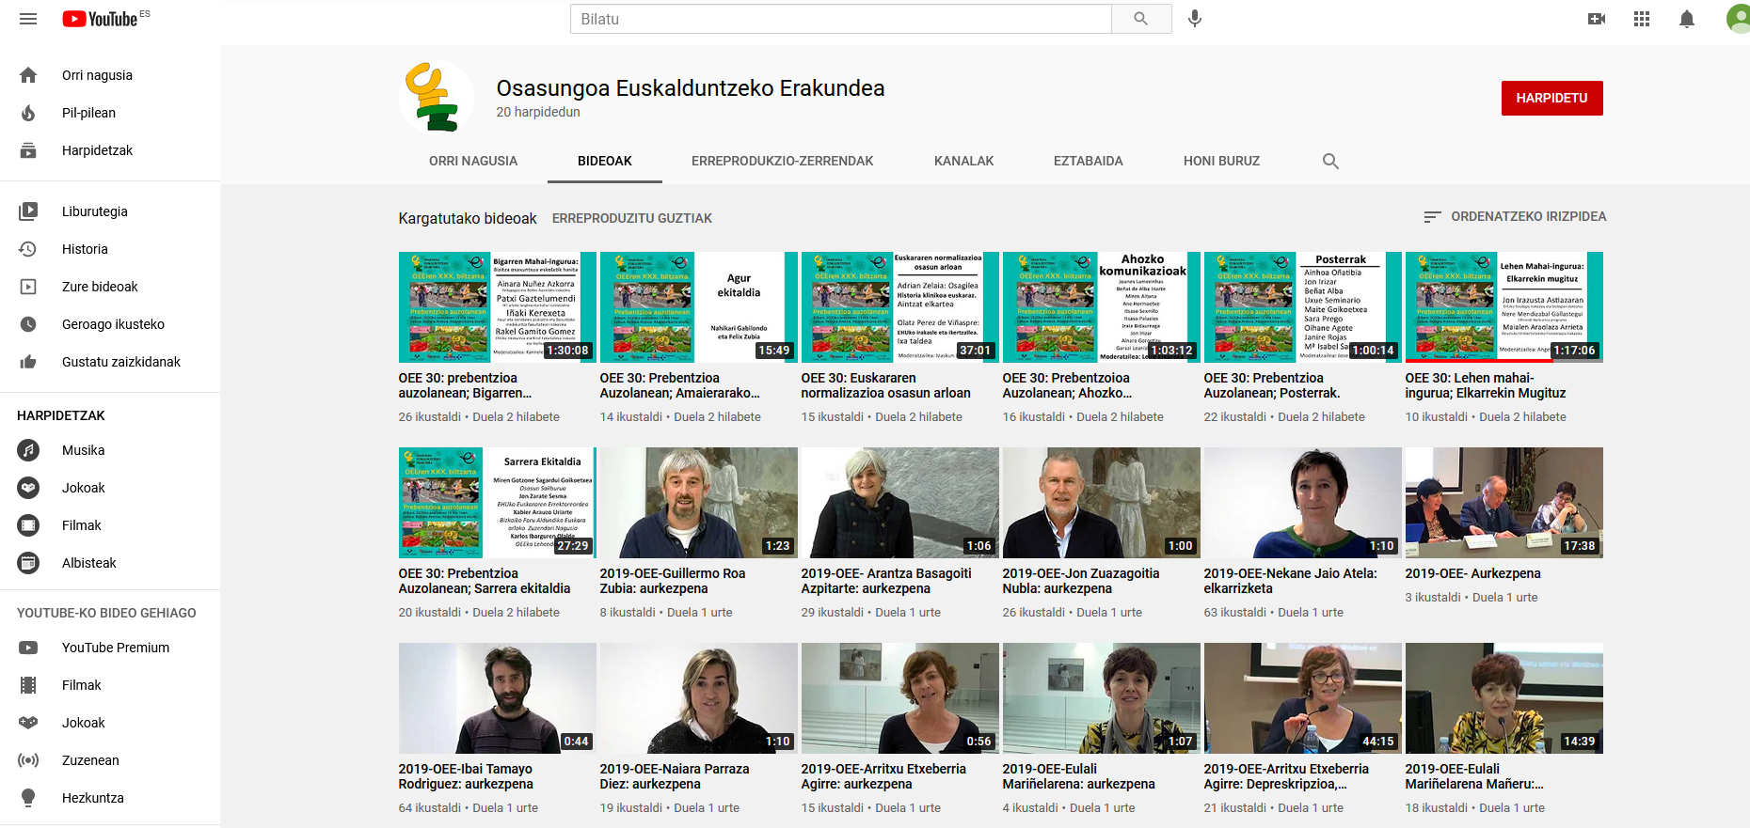Open Pil-pilean trending flame icon
This screenshot has width=1750, height=828.
(x=28, y=113)
